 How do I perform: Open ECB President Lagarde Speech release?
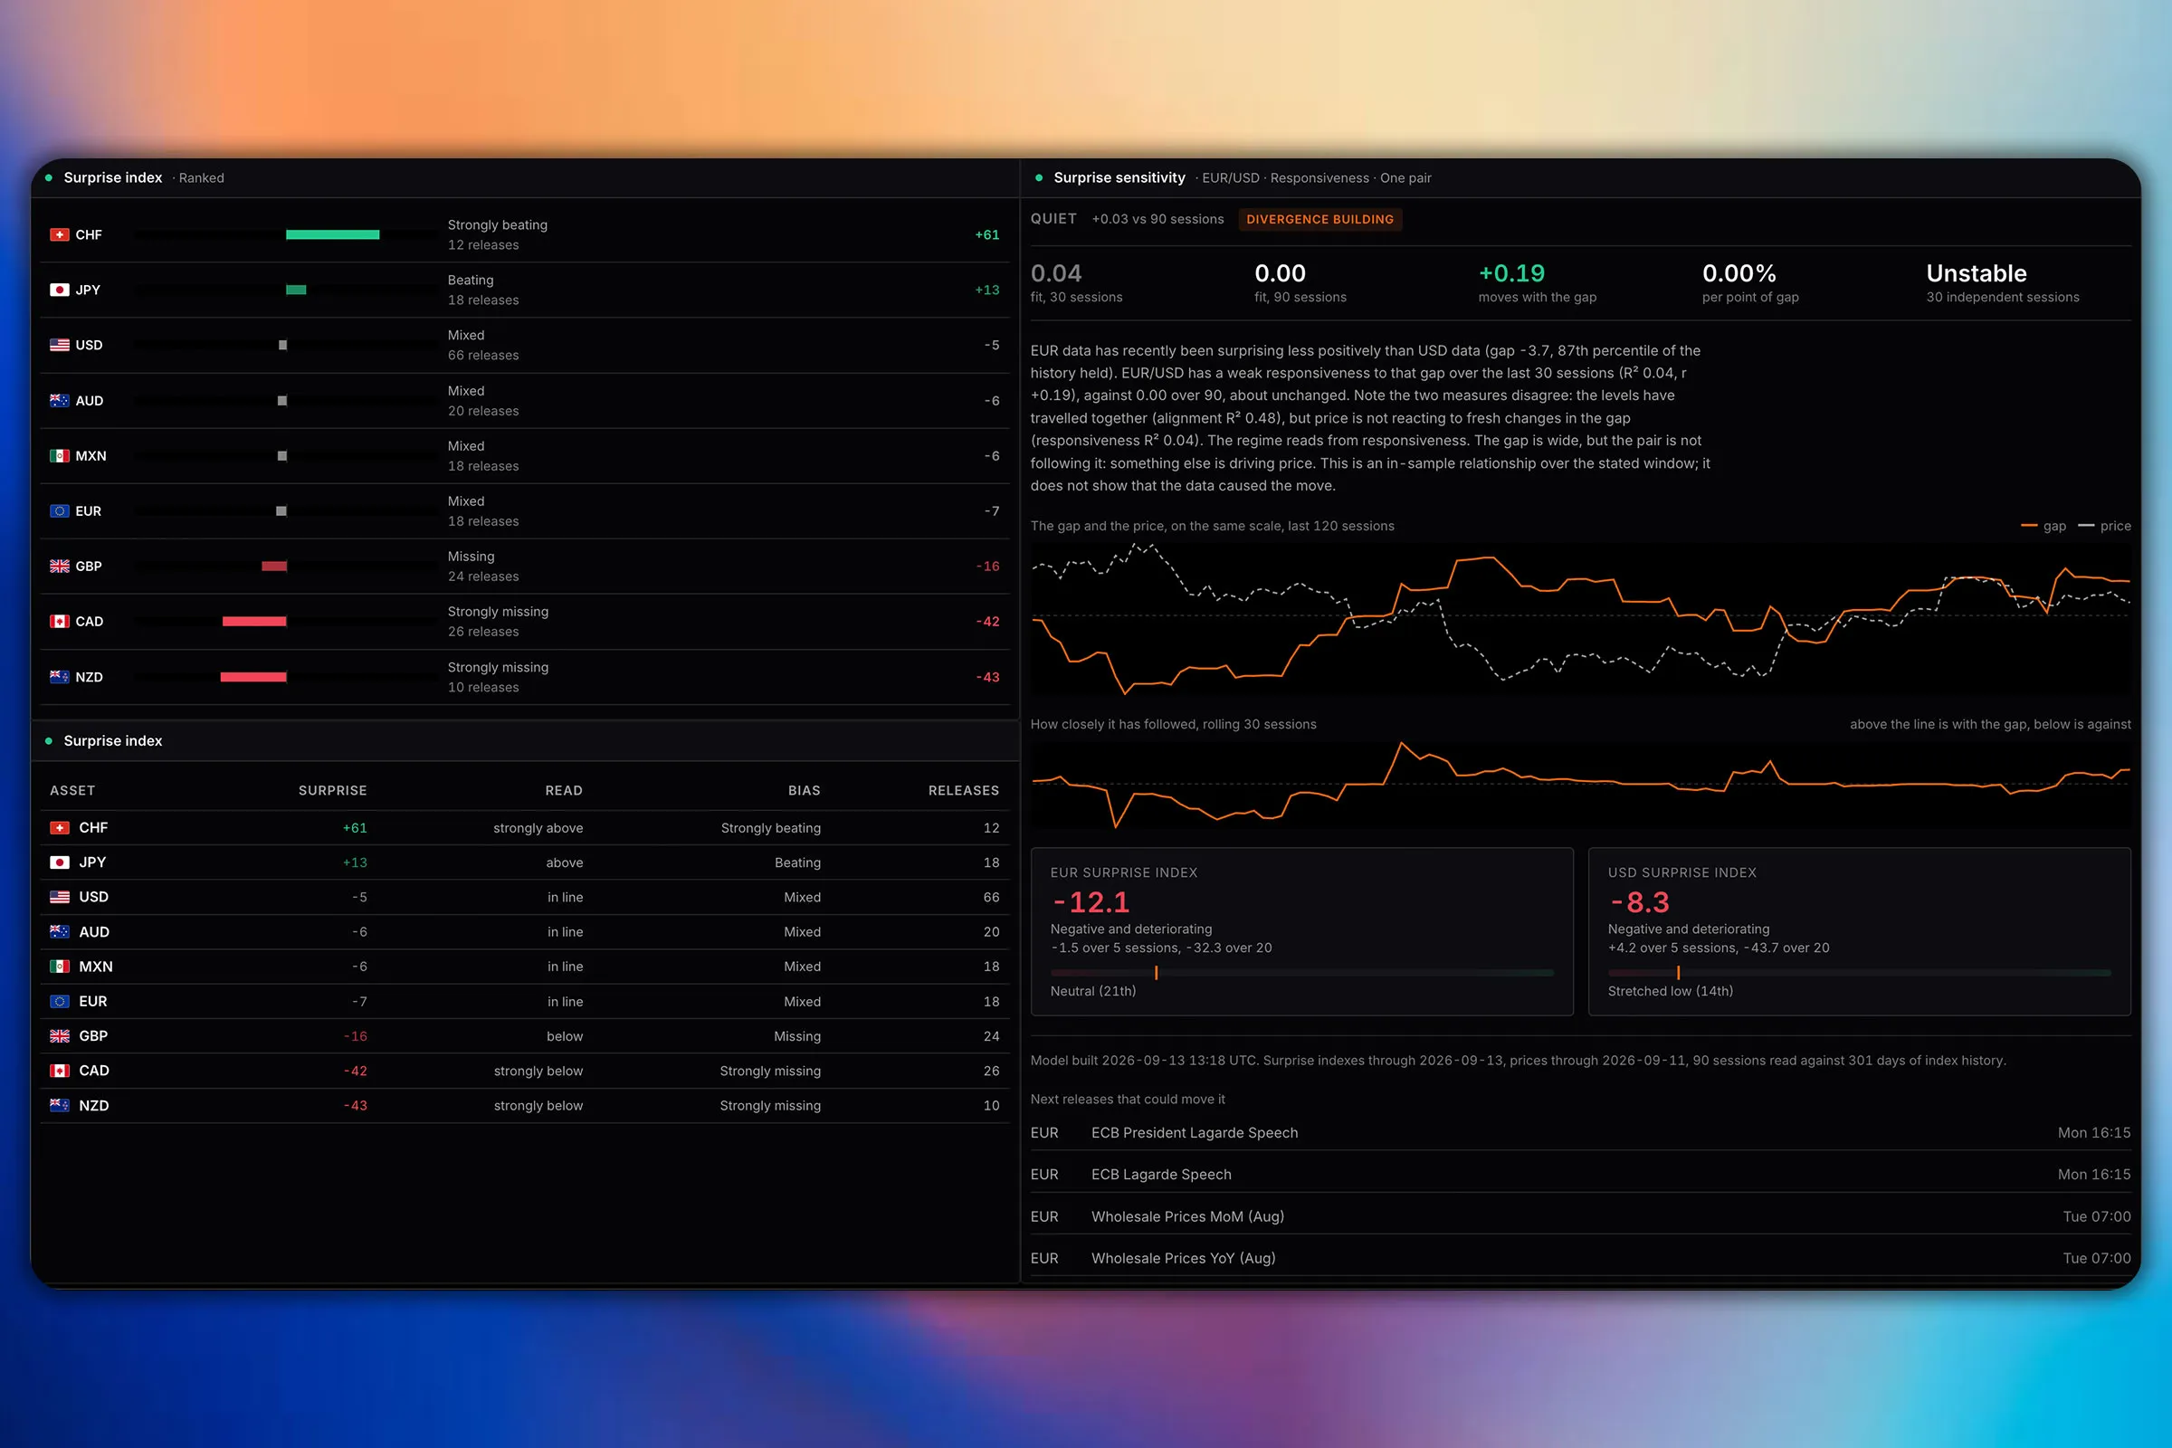tap(1580, 1133)
